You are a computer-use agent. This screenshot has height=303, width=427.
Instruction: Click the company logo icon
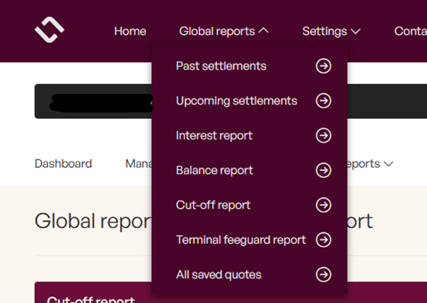point(50,30)
